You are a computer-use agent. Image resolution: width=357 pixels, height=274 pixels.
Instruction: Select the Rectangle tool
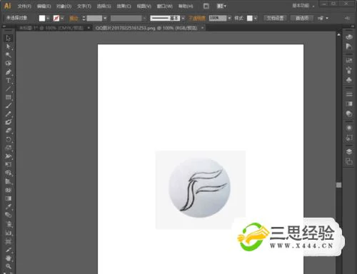click(9, 97)
